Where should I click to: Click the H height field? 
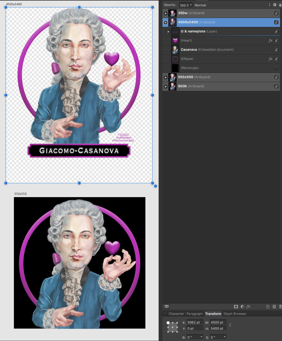[218, 328]
